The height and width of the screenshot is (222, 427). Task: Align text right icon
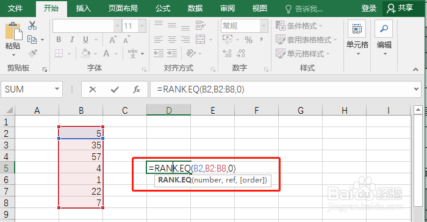click(x=185, y=40)
